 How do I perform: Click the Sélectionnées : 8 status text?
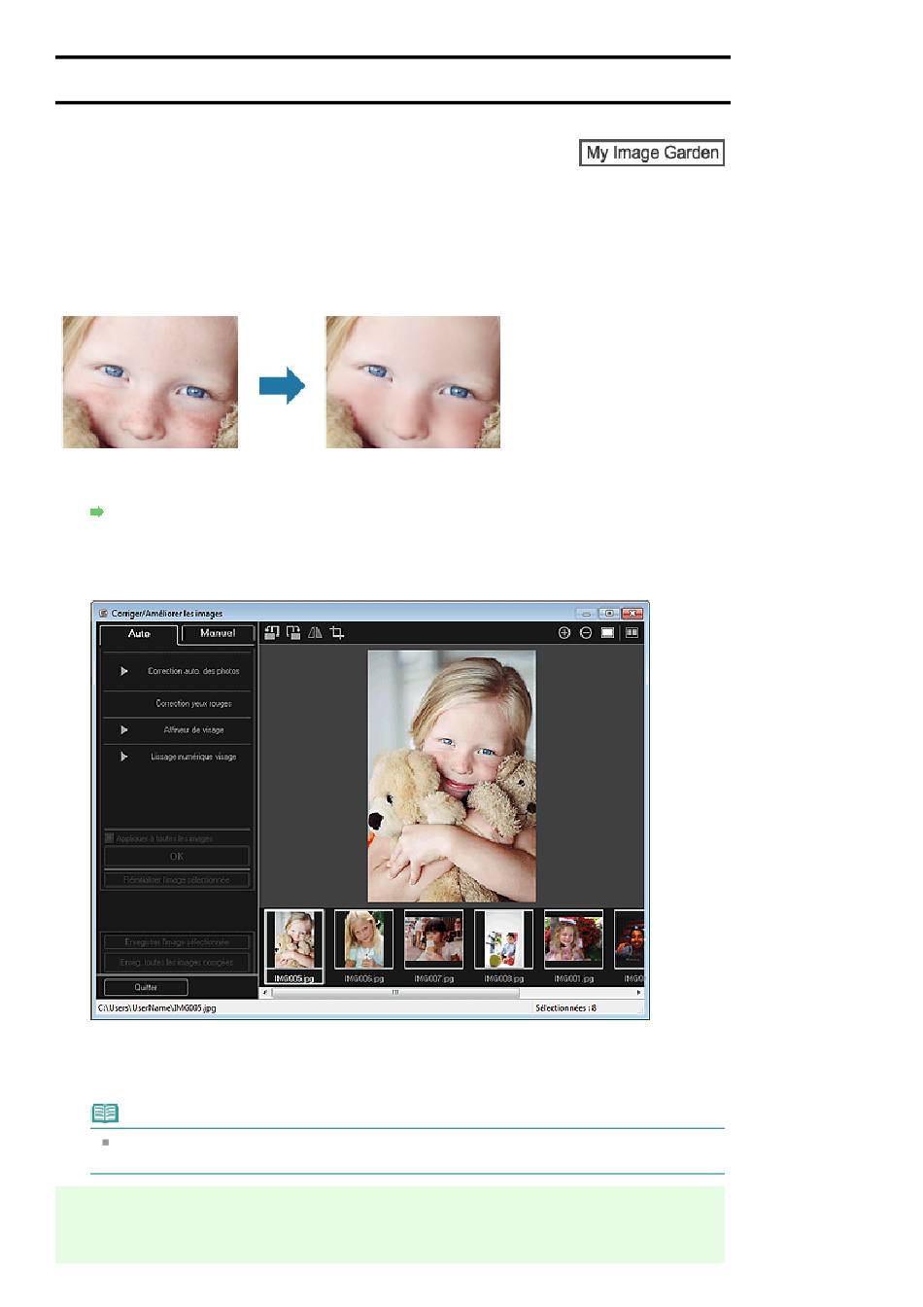565,1008
